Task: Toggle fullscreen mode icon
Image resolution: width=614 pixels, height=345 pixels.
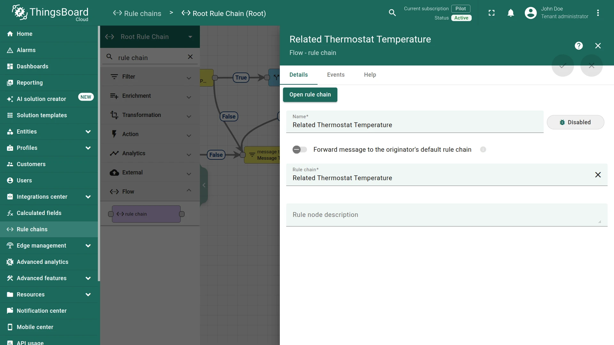Action: coord(492,13)
